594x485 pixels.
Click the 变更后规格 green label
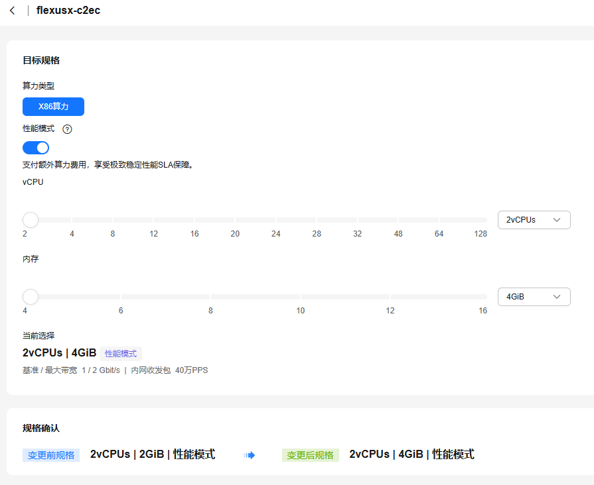[310, 455]
